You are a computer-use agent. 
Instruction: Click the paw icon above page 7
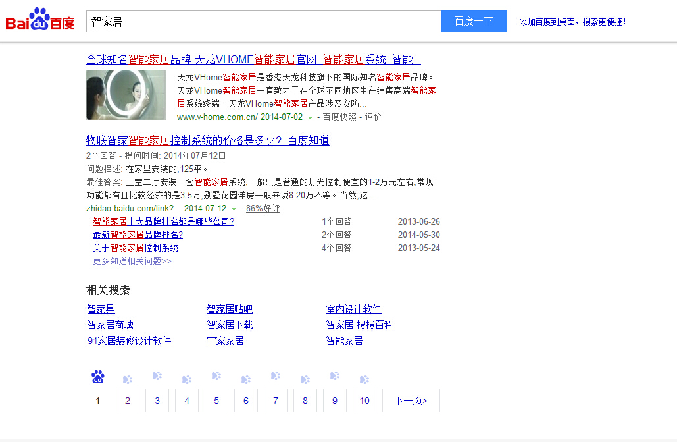[276, 376]
